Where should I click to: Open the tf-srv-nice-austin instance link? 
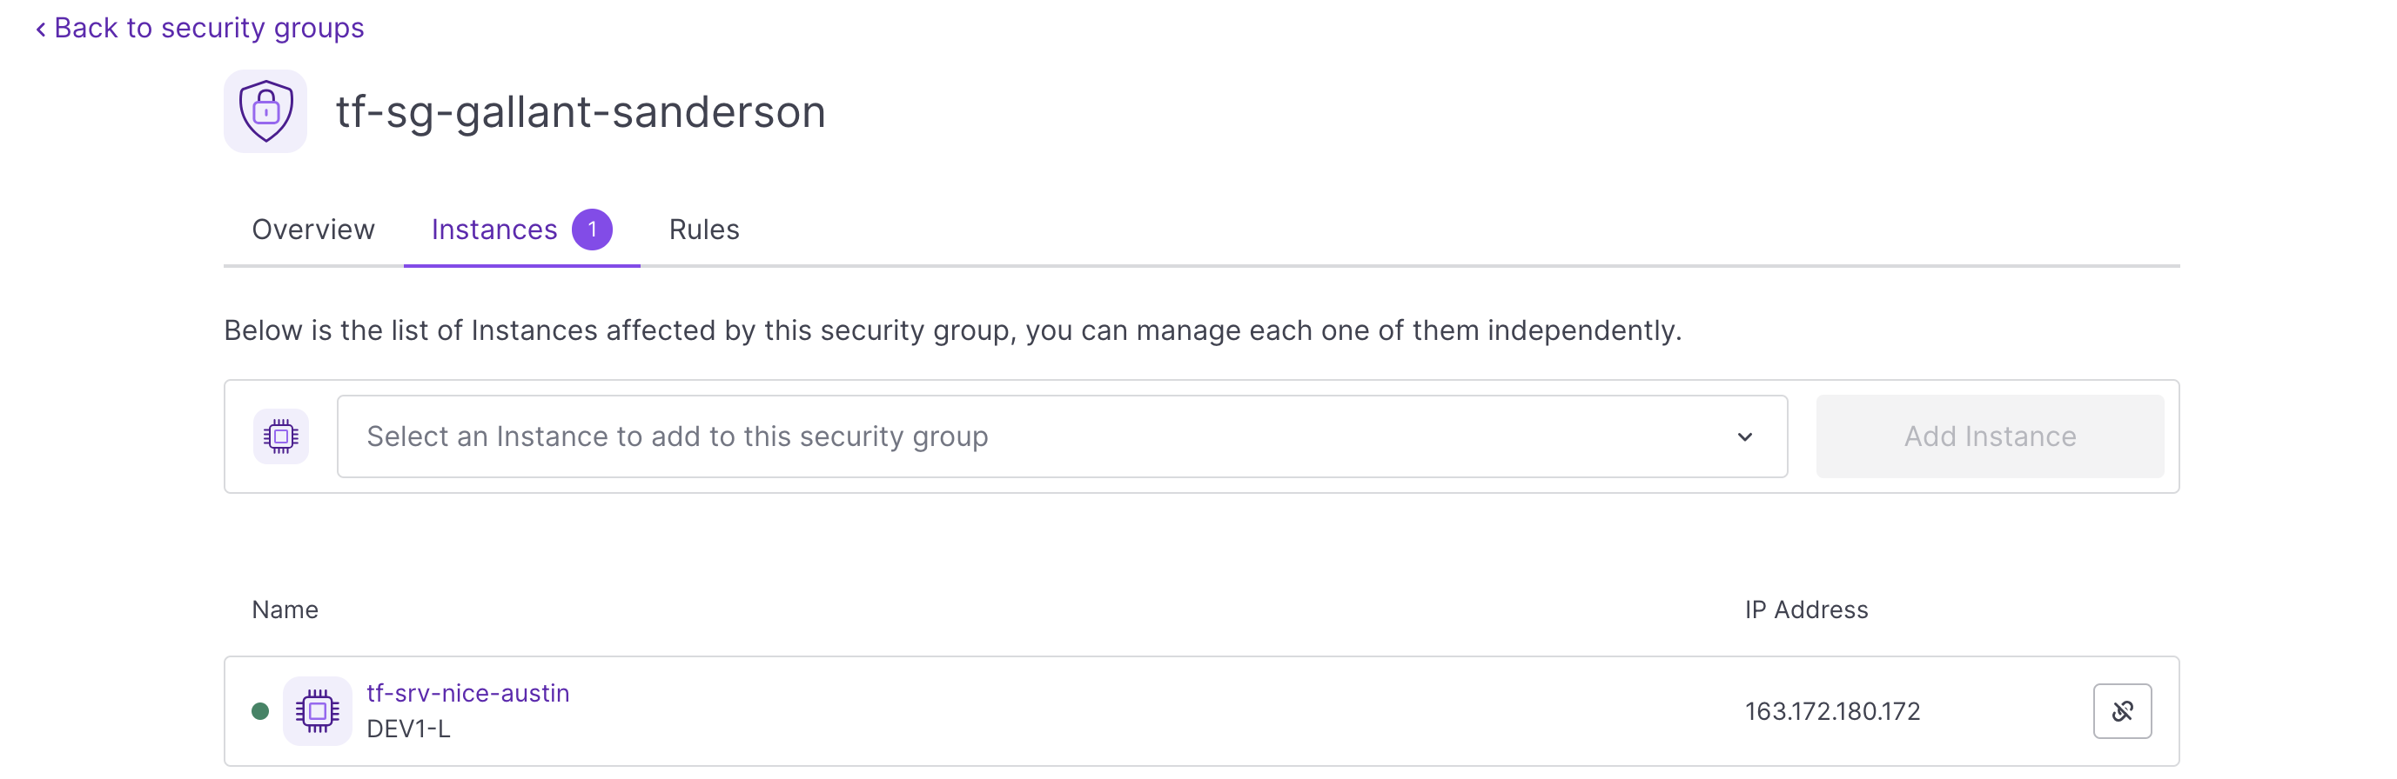click(468, 693)
